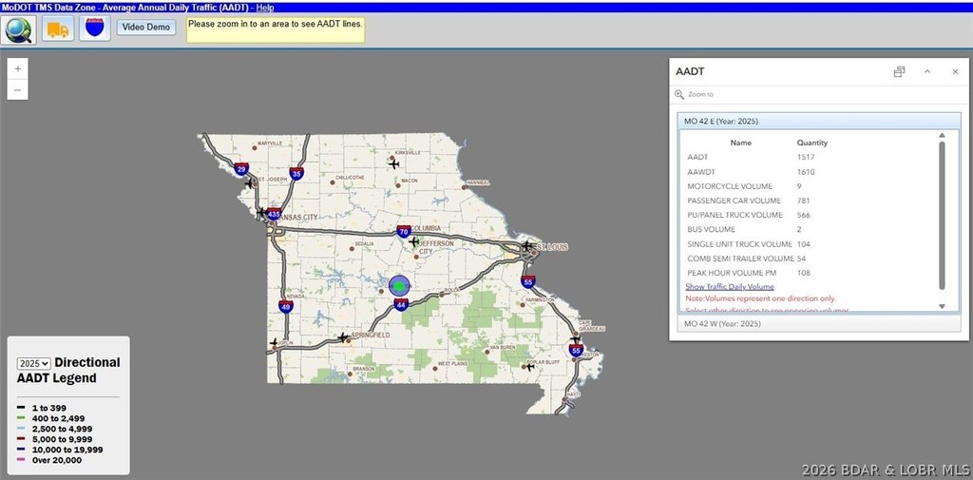Screen dimensions: 973x480
Task: Click the airplane icon near Kirksville
Action: 393,163
